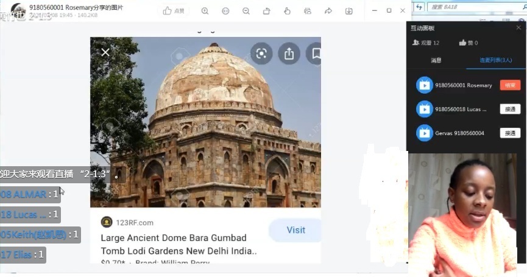This screenshot has width=527, height=277.
Task: End the call with Rosemary using 结束
Action: click(x=510, y=85)
